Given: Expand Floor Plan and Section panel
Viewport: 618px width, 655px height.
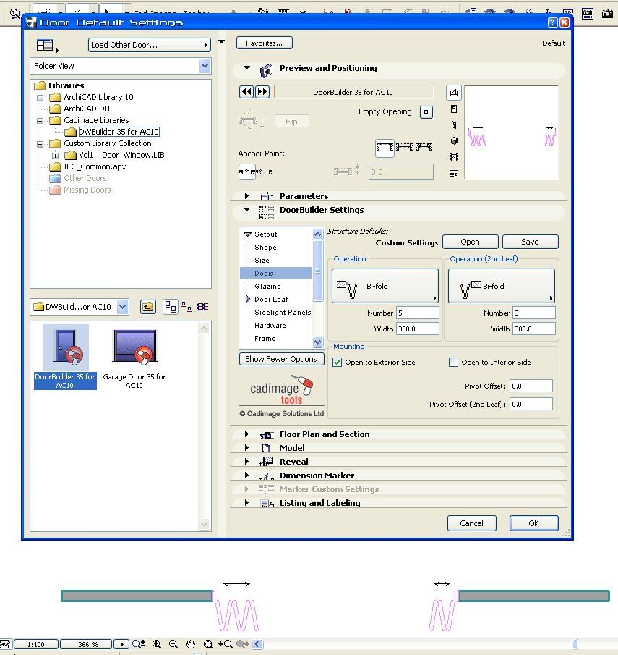Looking at the screenshot, I should [x=246, y=434].
